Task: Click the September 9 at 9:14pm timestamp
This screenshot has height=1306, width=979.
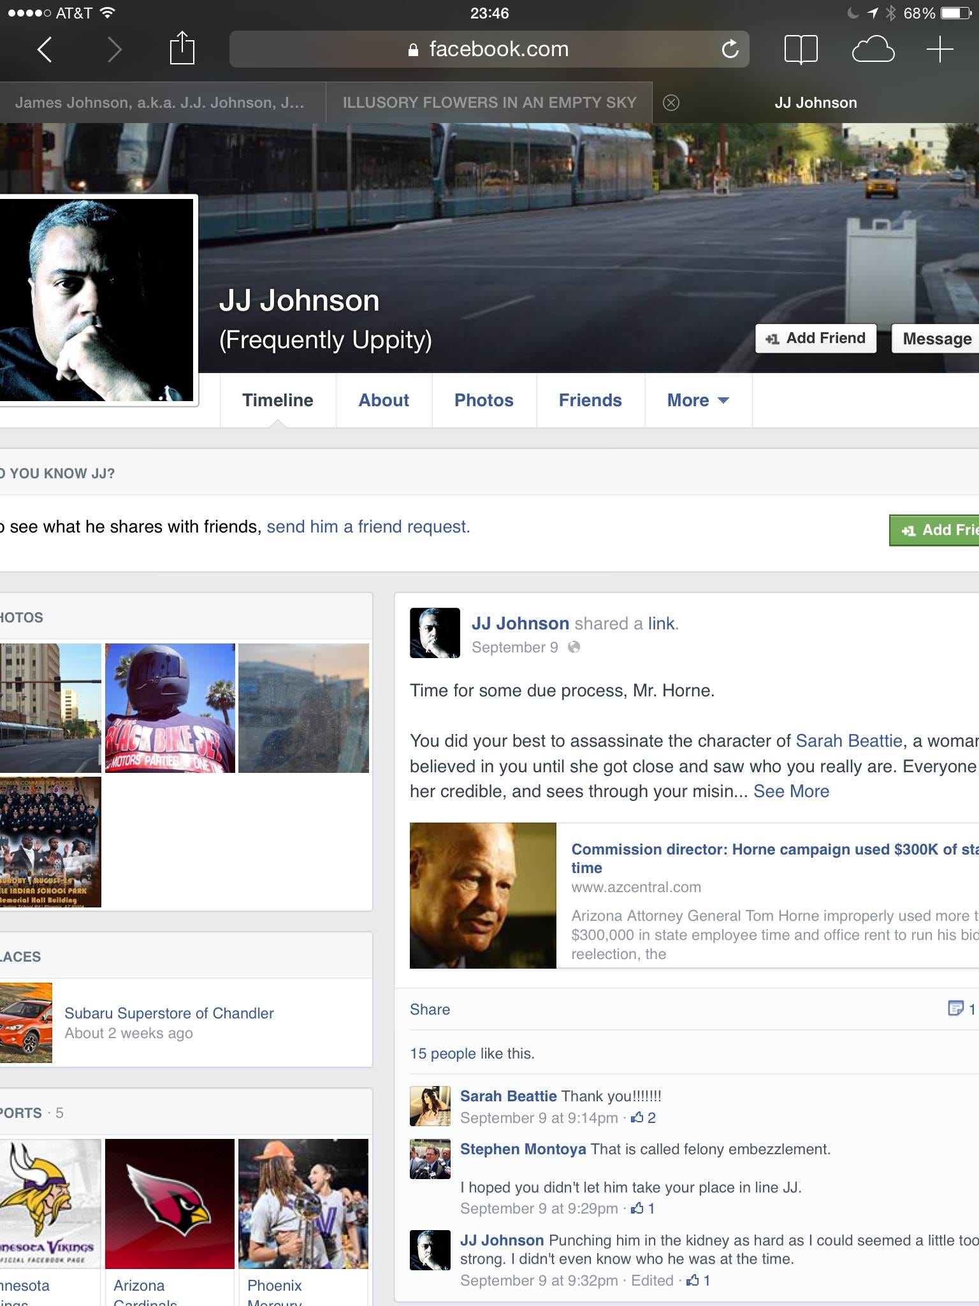Action: click(539, 1118)
